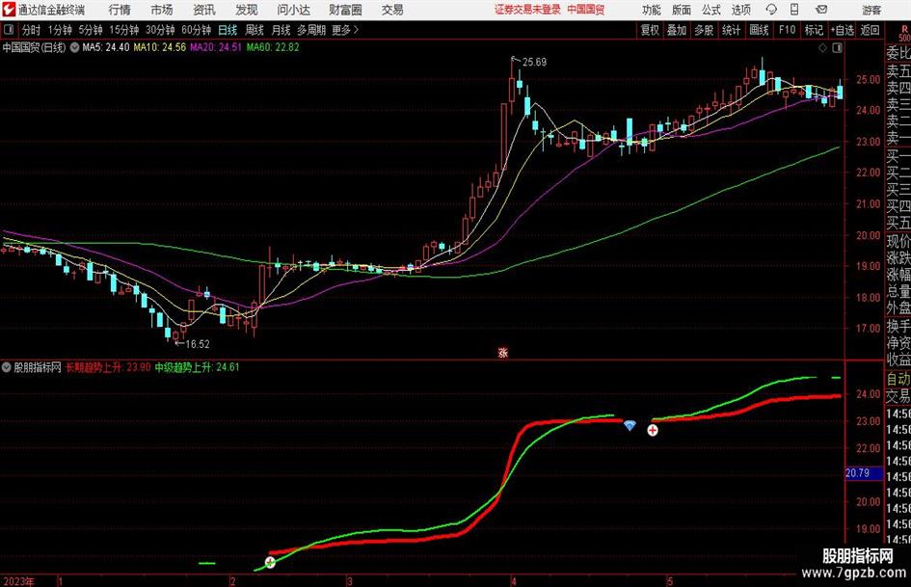Open the envelope messages icon
The width and height of the screenshot is (911, 587).
click(x=821, y=10)
